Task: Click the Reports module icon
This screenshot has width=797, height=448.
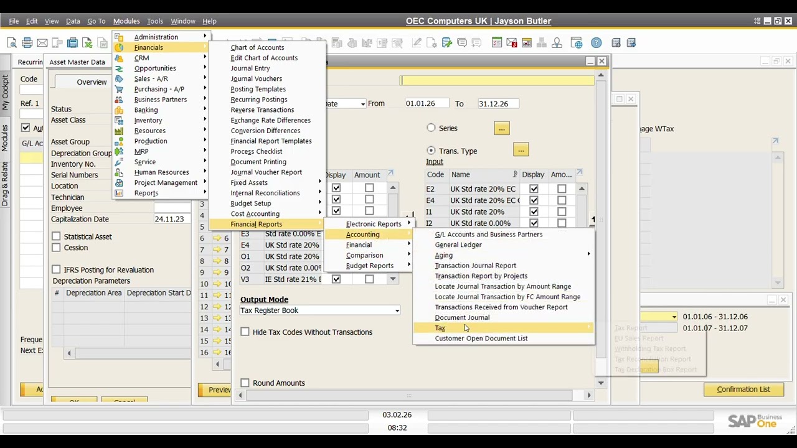Action: [x=119, y=193]
